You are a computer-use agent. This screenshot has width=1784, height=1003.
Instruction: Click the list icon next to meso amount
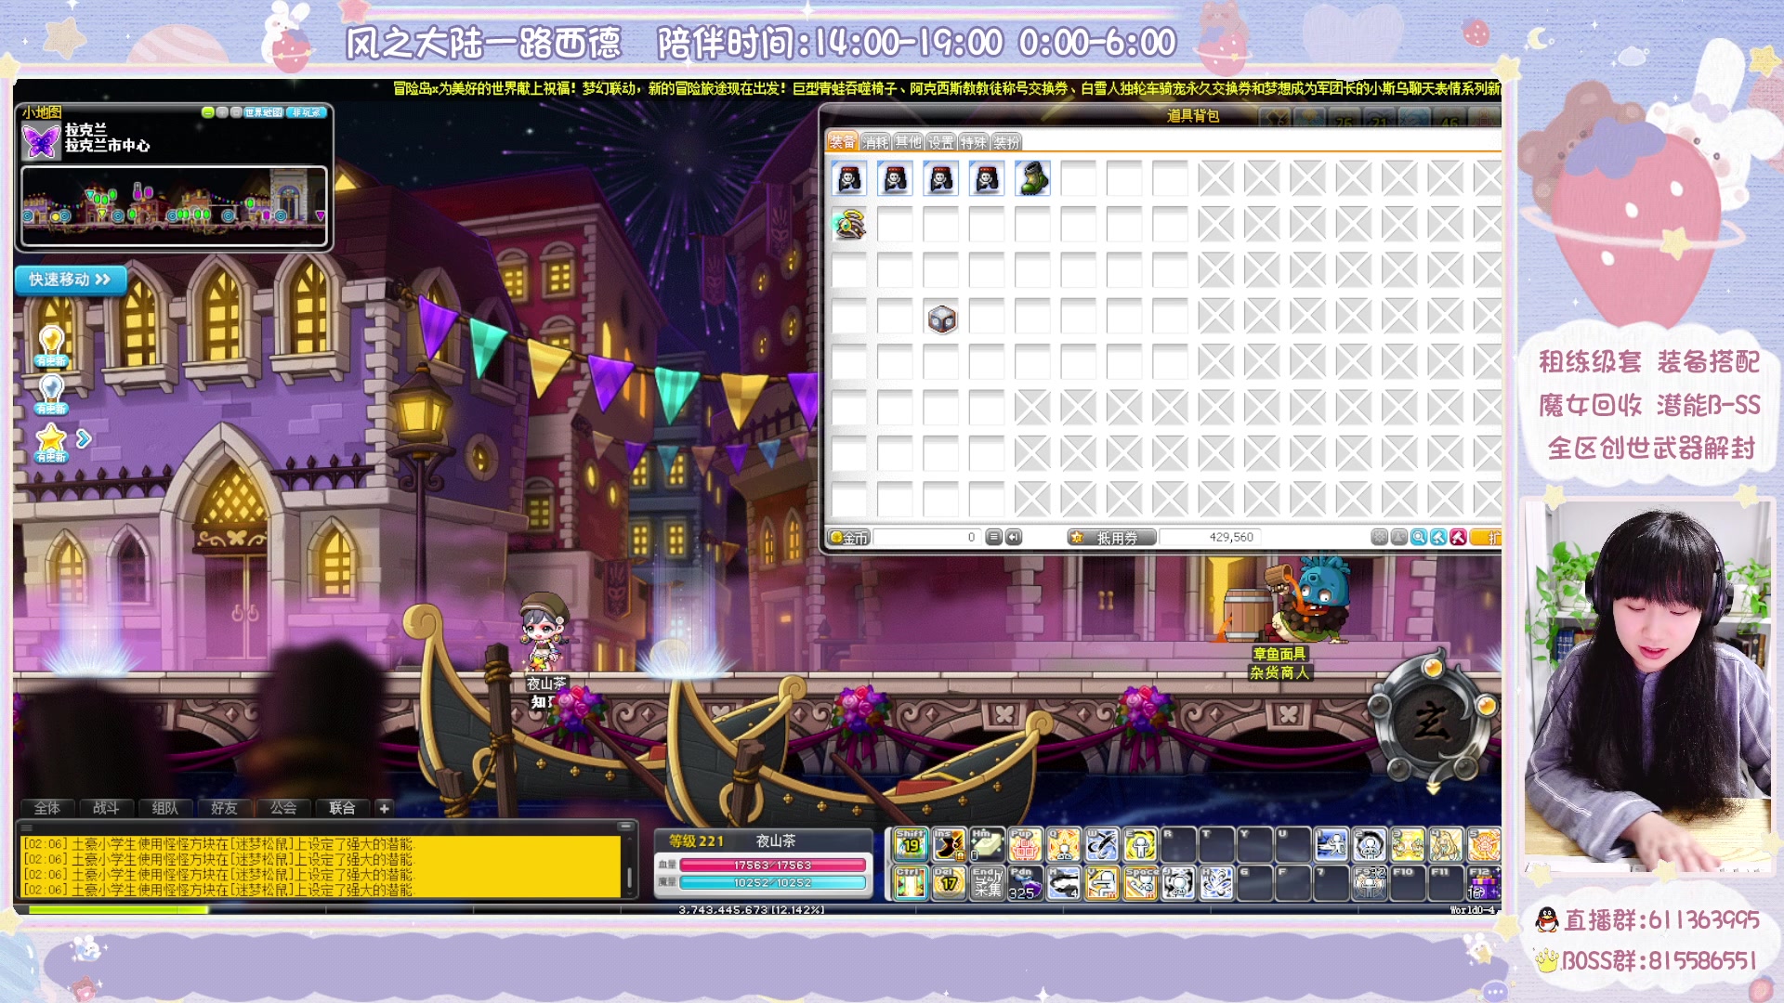(993, 537)
